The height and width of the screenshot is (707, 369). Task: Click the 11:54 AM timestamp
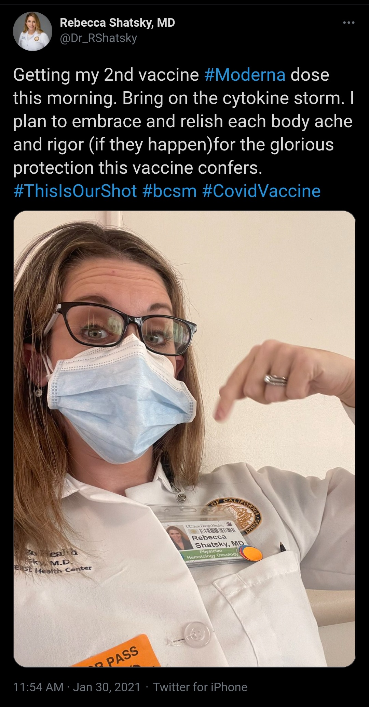[x=38, y=687]
